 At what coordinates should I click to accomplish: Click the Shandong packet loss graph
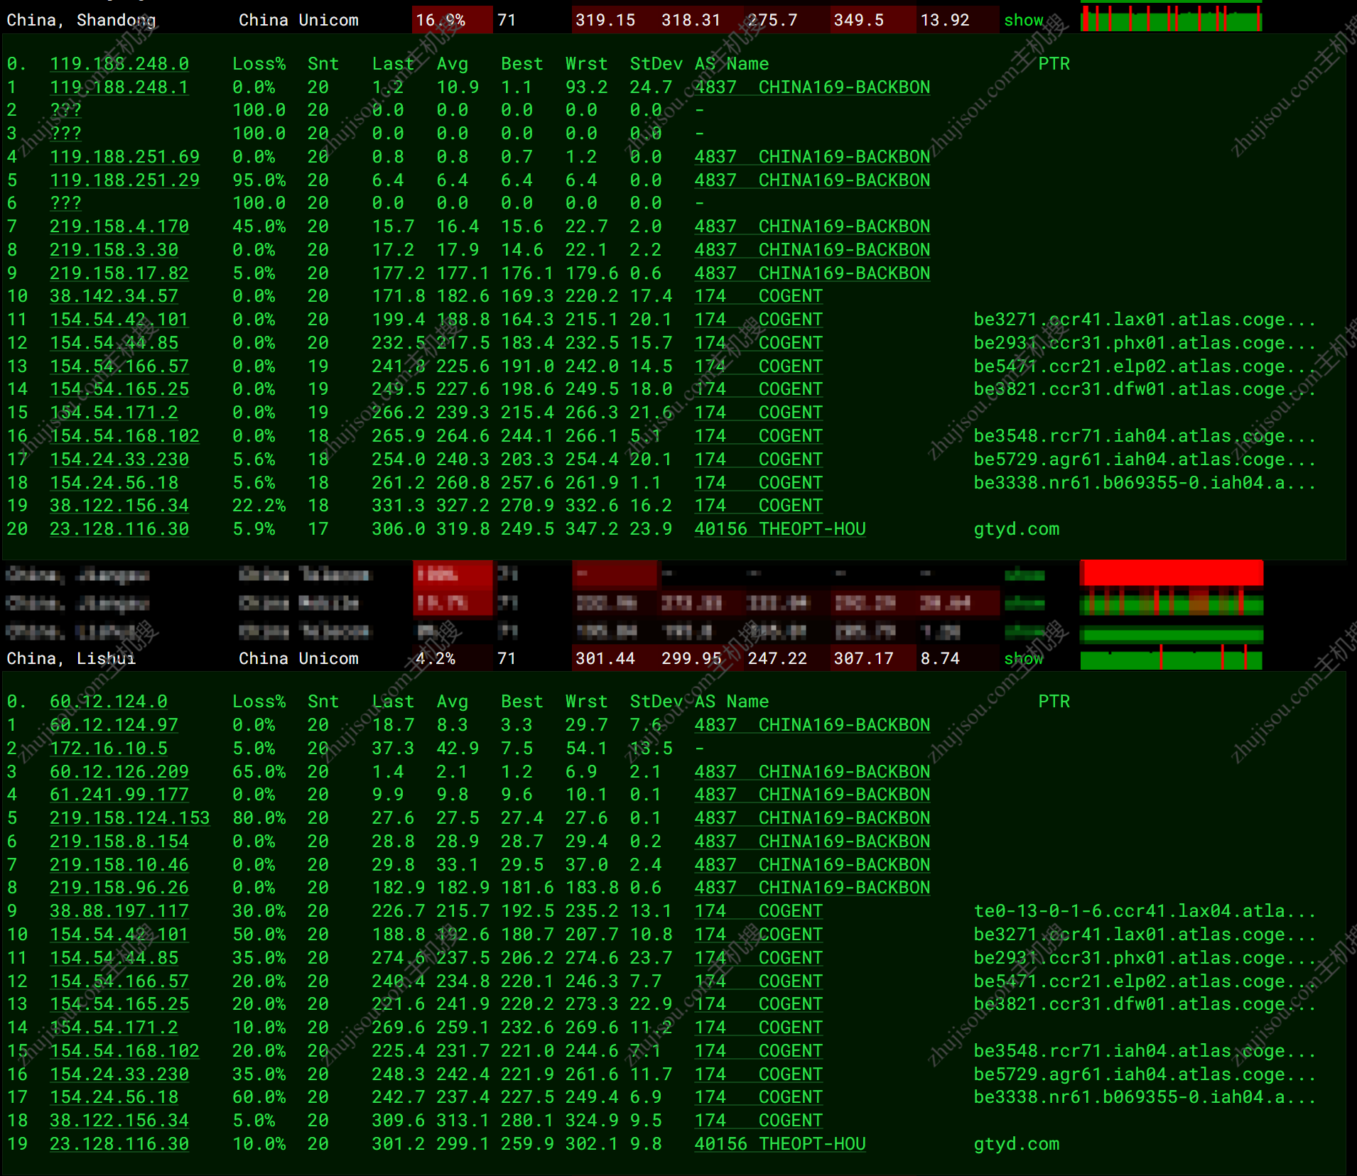1171,18
